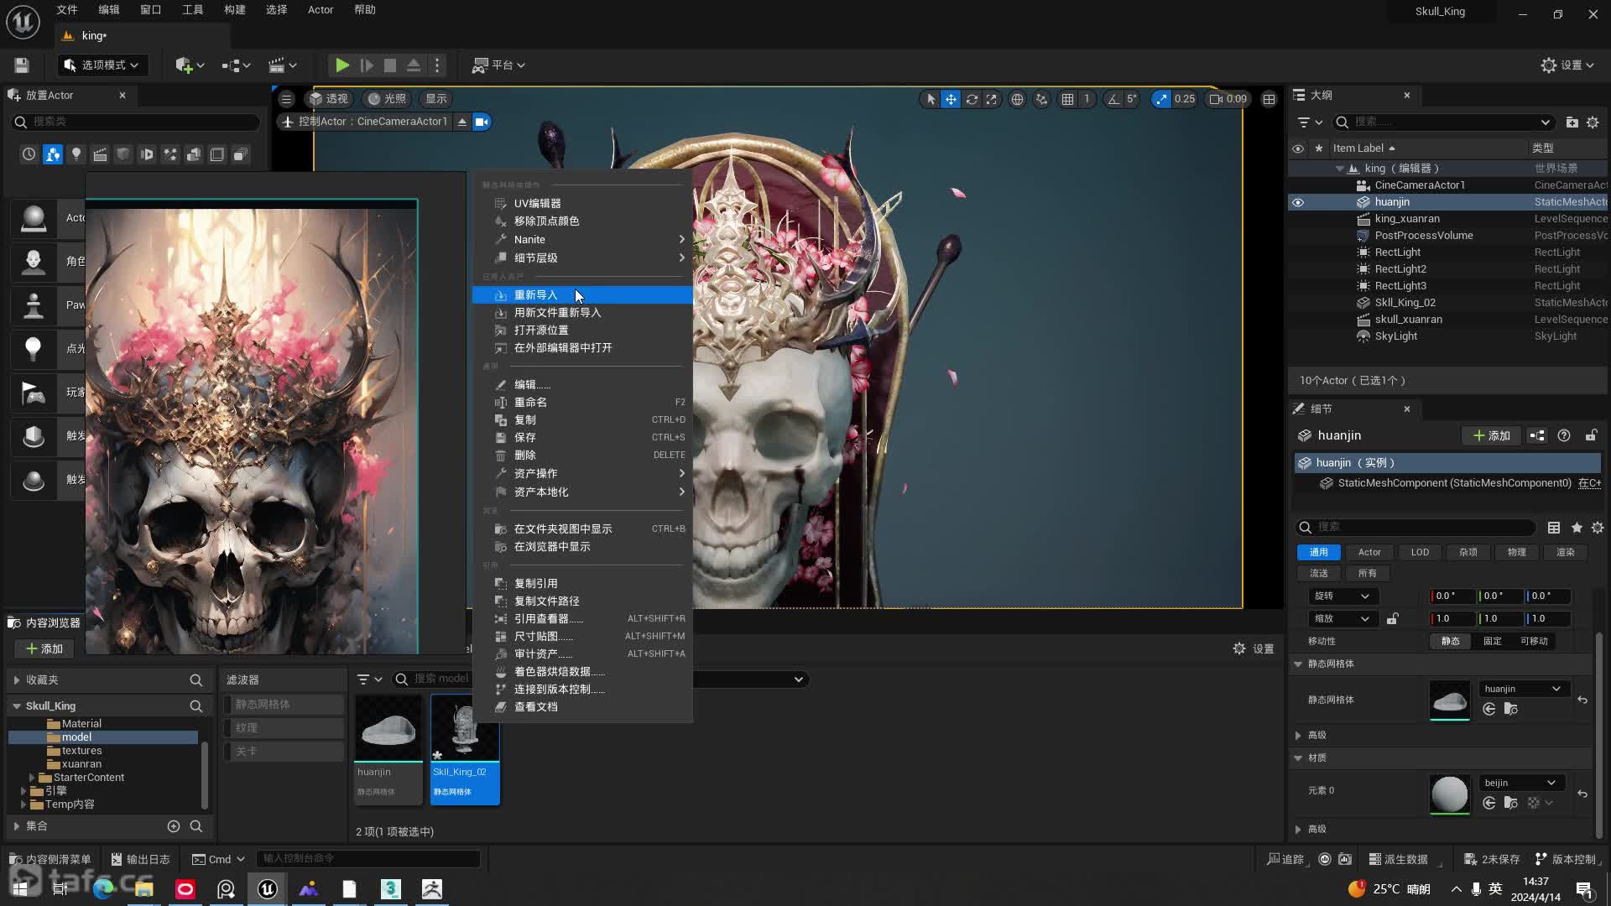Eject from CineCameraActor1 control
The height and width of the screenshot is (906, 1611).
click(x=461, y=122)
